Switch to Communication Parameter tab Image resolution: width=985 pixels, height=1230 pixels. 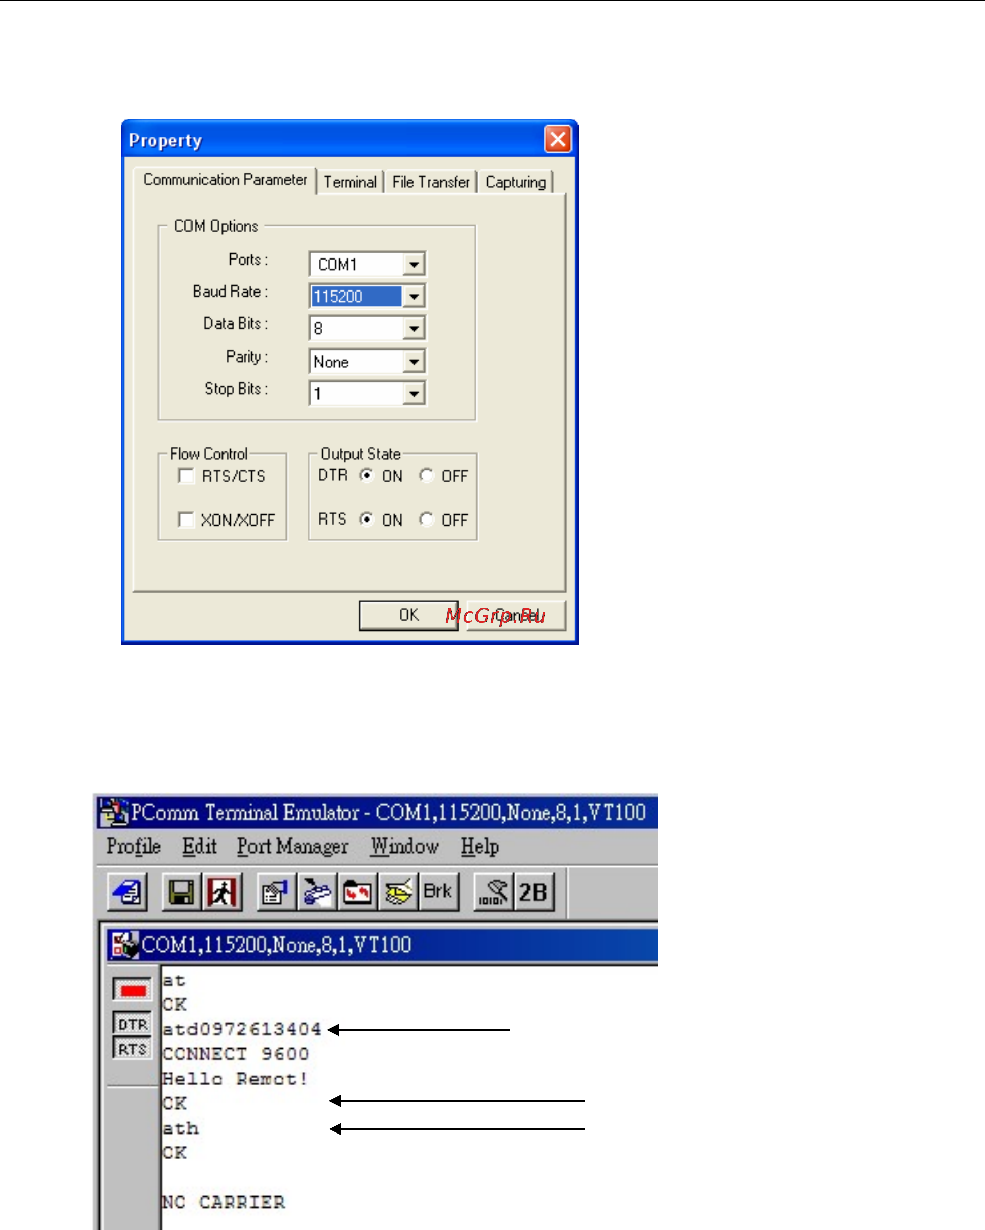click(x=225, y=180)
